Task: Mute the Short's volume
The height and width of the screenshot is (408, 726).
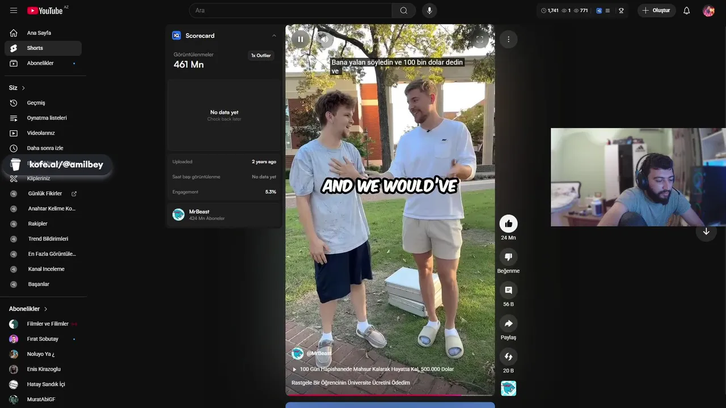Action: click(x=324, y=39)
